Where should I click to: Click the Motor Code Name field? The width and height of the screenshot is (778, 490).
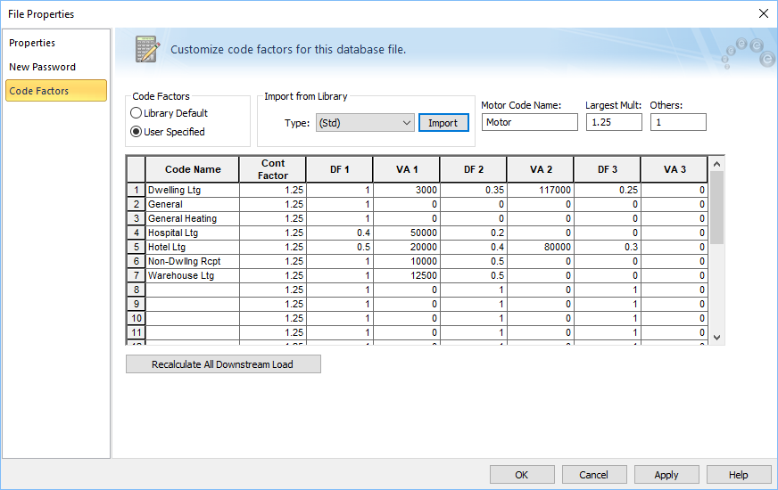coord(529,122)
